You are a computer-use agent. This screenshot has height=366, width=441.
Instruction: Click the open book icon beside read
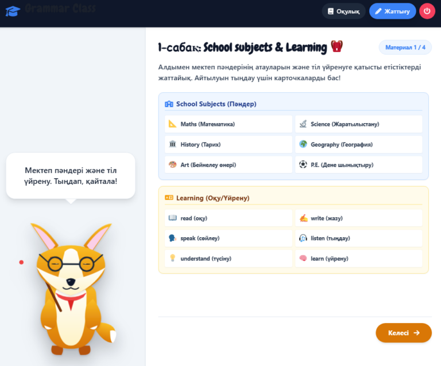[172, 218]
